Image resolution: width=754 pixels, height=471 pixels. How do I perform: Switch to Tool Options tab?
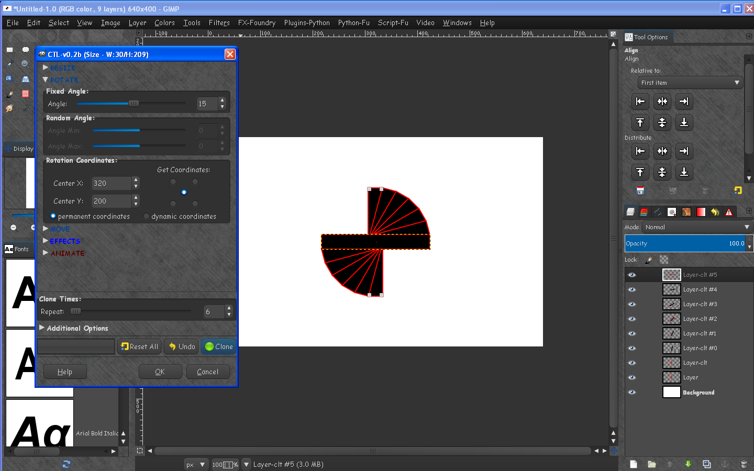(x=647, y=37)
